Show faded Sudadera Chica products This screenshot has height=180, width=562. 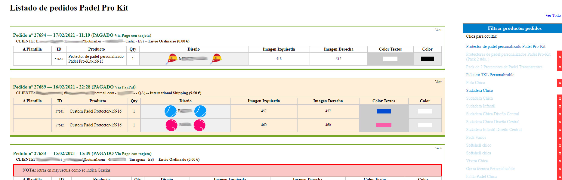(x=479, y=98)
